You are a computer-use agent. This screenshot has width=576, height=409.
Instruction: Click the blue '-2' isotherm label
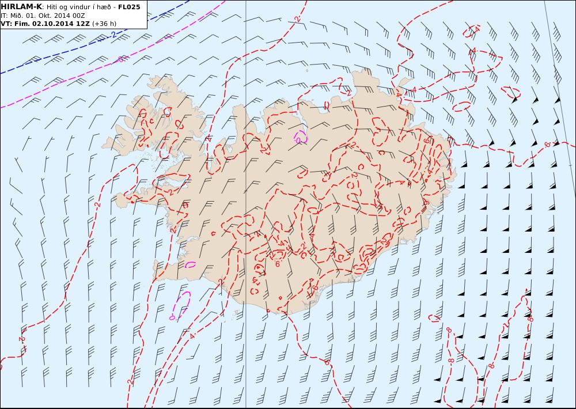click(113, 35)
